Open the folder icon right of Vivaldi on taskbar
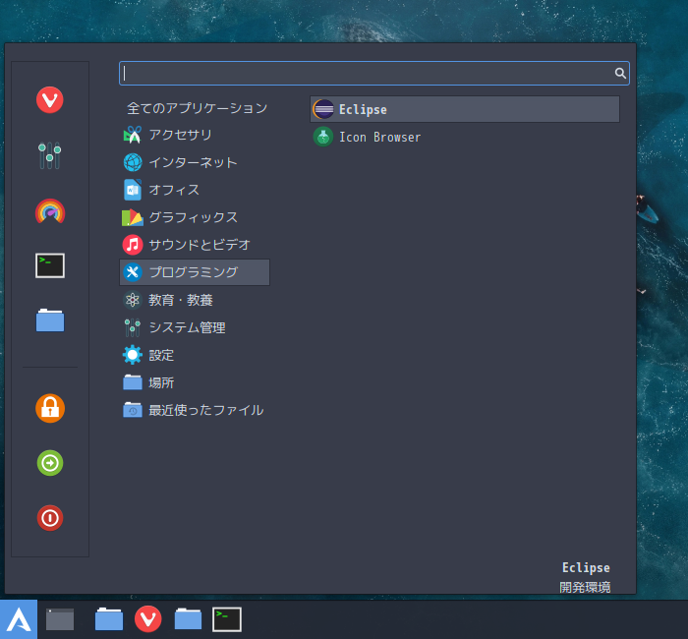Screen dimensions: 688x639 (x=188, y=619)
